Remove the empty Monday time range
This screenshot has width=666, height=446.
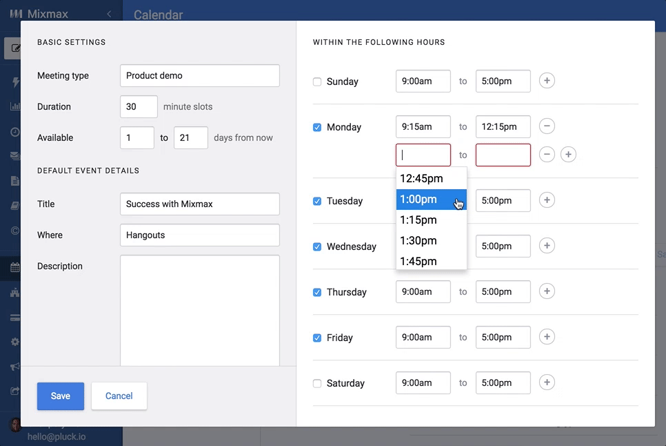(x=547, y=155)
